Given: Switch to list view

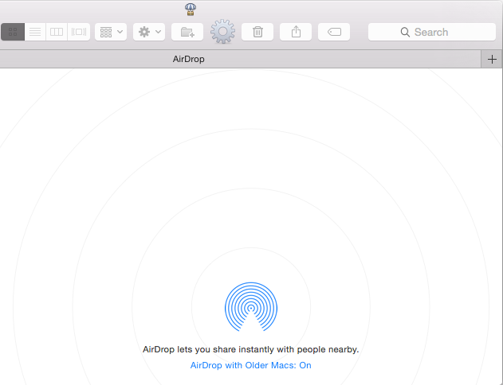Looking at the screenshot, I should point(35,32).
